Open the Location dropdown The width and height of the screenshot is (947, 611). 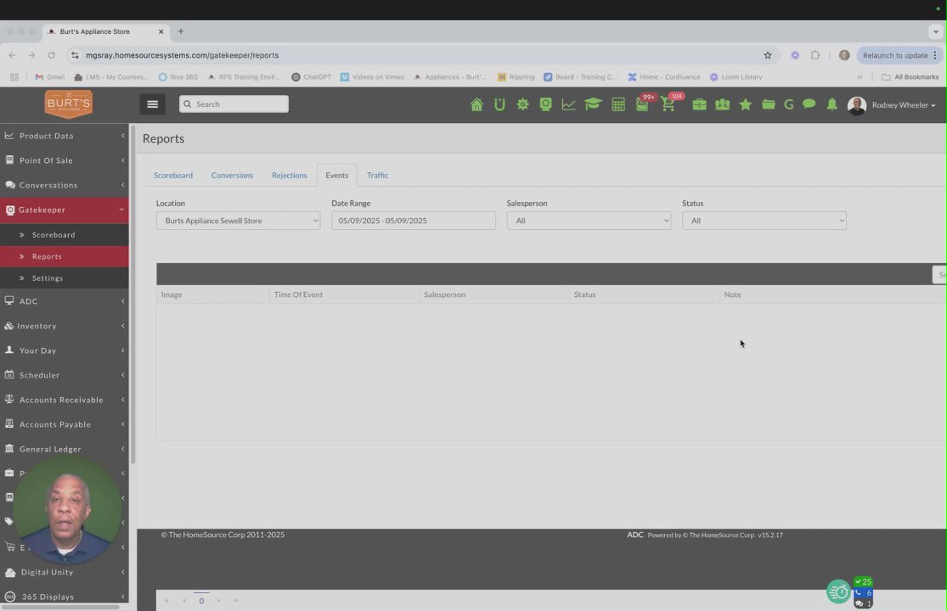238,221
